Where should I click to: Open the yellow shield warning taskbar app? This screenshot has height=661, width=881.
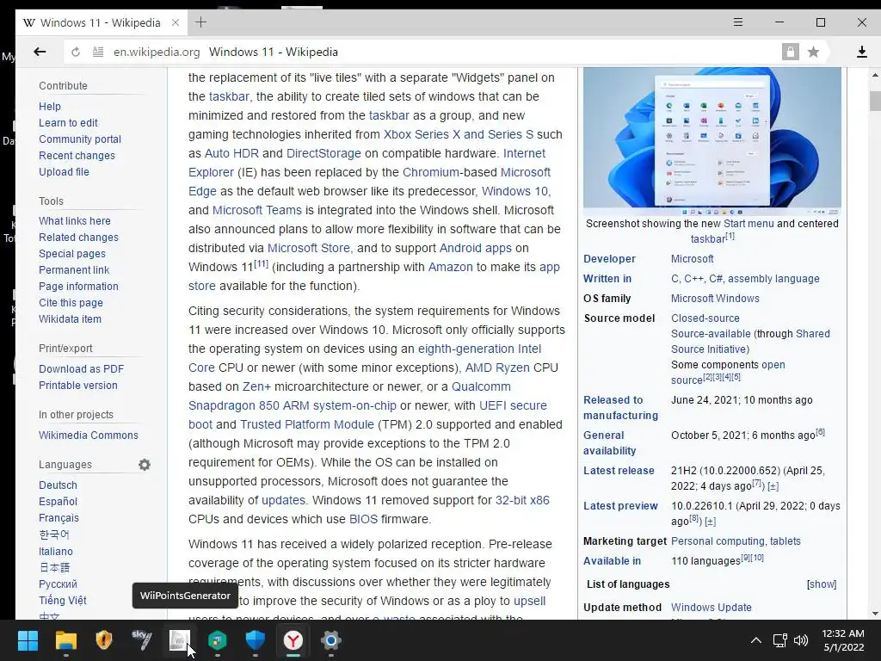click(x=104, y=640)
